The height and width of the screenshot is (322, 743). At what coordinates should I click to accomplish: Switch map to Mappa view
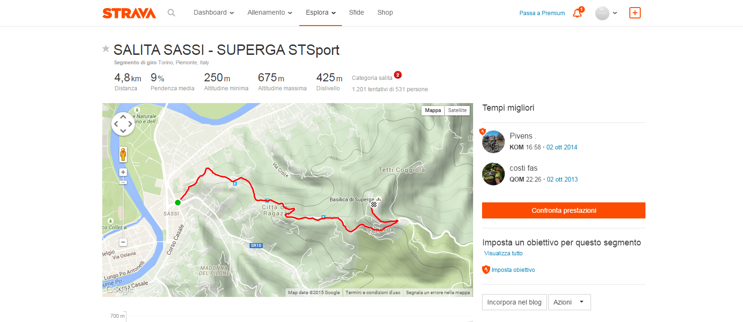tap(433, 110)
